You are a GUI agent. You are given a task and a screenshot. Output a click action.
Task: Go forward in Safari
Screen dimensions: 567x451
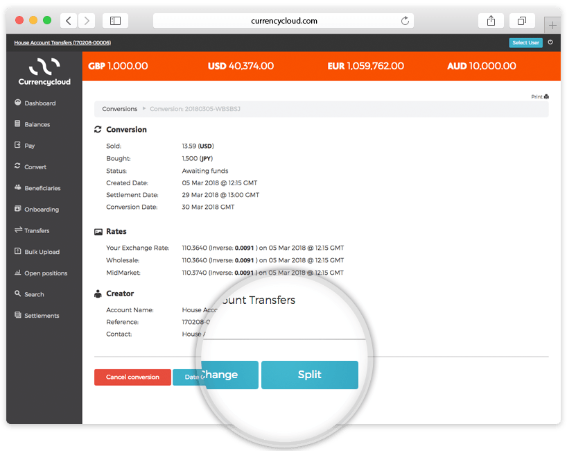point(87,21)
